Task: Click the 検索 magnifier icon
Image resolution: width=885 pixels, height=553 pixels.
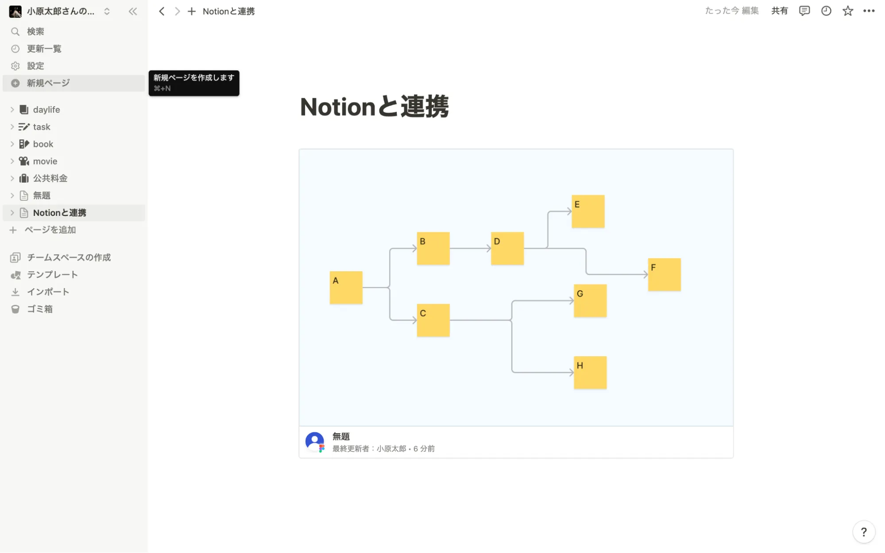Action: (15, 31)
